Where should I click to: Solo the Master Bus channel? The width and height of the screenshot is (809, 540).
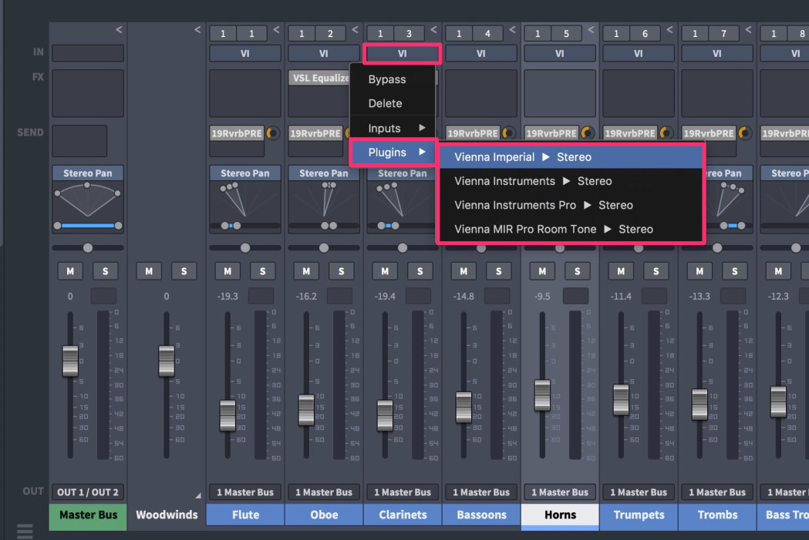tap(105, 272)
